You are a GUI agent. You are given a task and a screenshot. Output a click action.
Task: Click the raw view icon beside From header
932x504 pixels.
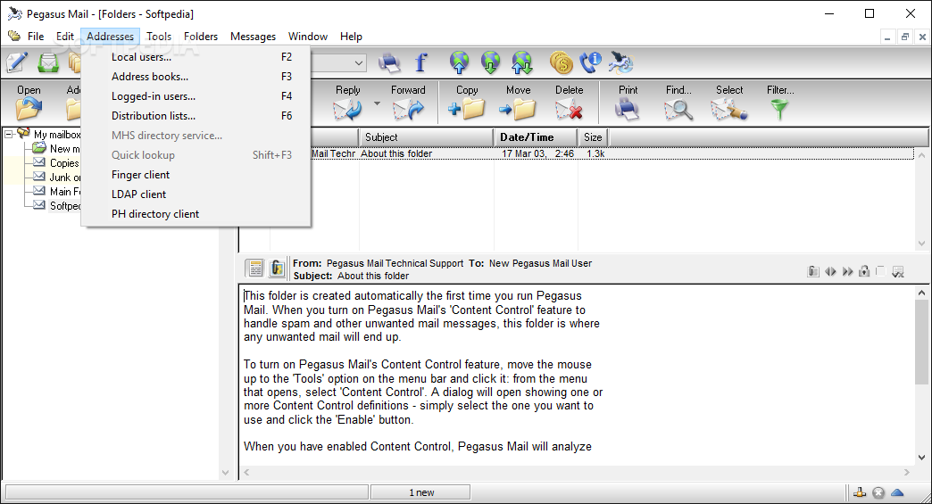pos(277,269)
